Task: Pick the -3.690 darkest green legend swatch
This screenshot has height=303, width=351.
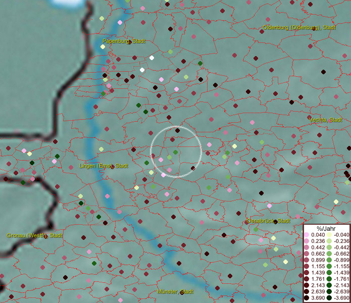Action: click(329, 298)
